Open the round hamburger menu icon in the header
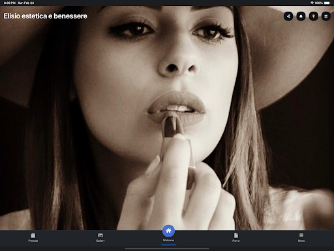The width and height of the screenshot is (334, 251). (326, 16)
